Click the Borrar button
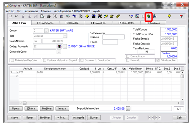 (30, 118)
